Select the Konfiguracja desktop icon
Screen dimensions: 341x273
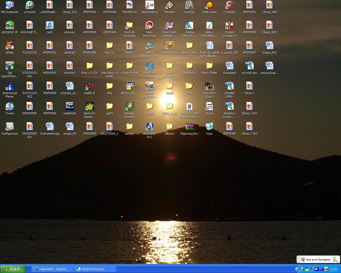click(x=10, y=129)
